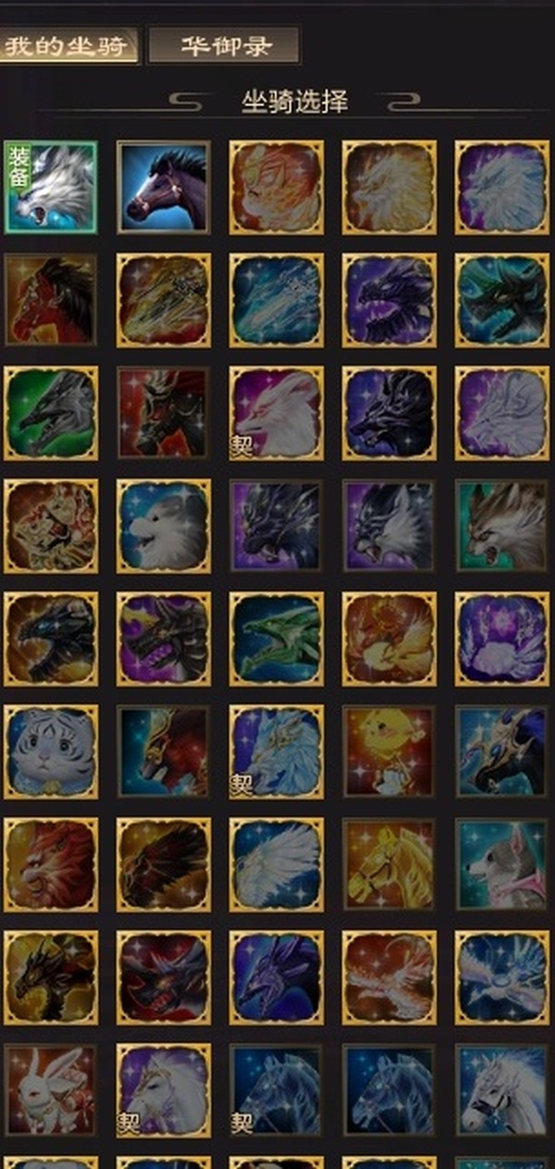Screen dimensions: 555x1169
Task: Select the black dragon on gold background
Action: tap(51, 977)
